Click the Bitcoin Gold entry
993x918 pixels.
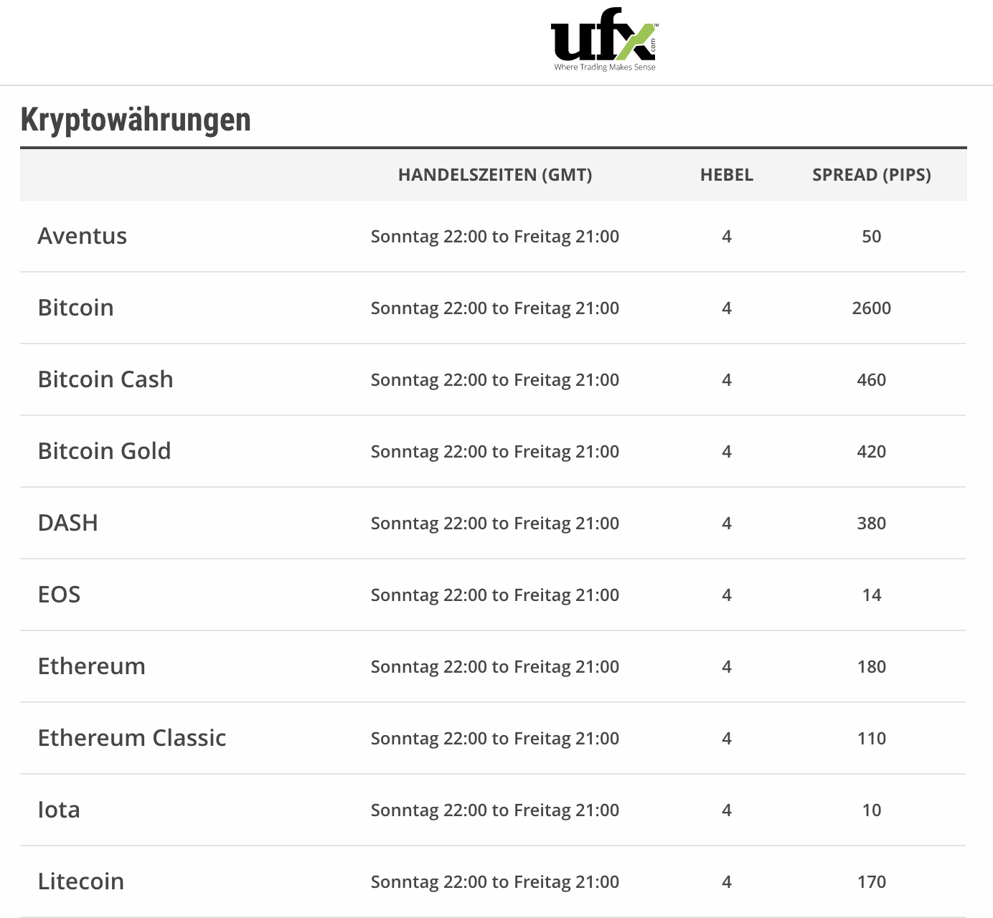pyautogui.click(x=105, y=451)
